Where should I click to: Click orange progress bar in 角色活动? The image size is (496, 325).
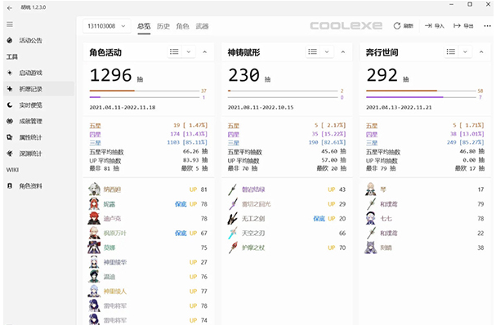pyautogui.click(x=145, y=91)
